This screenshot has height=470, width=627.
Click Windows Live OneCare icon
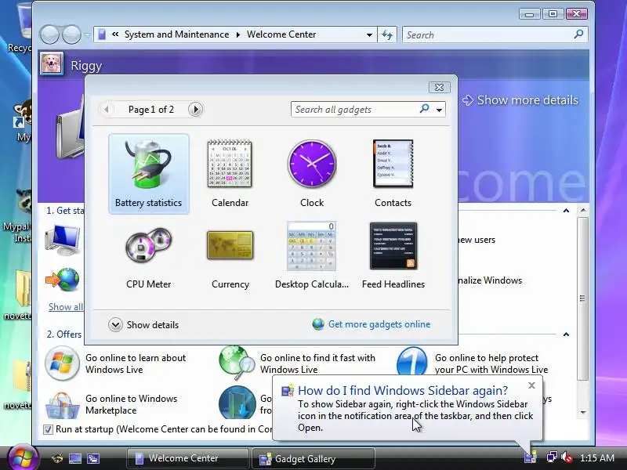412,361
